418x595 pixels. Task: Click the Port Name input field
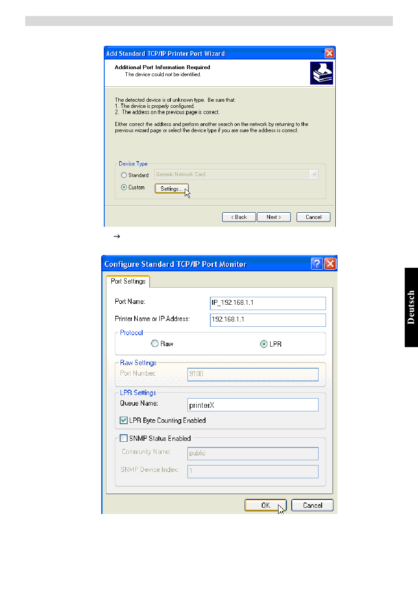[x=268, y=303]
